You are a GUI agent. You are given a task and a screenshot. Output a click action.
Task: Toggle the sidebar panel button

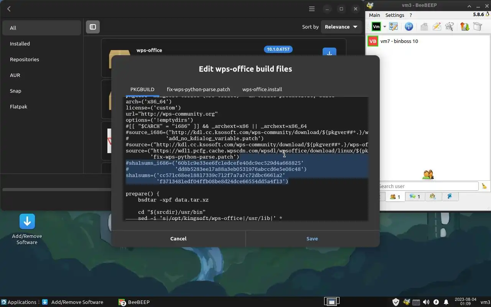pyautogui.click(x=93, y=27)
